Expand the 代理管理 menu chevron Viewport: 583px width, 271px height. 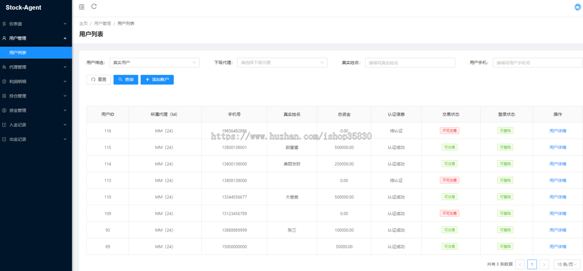click(65, 67)
